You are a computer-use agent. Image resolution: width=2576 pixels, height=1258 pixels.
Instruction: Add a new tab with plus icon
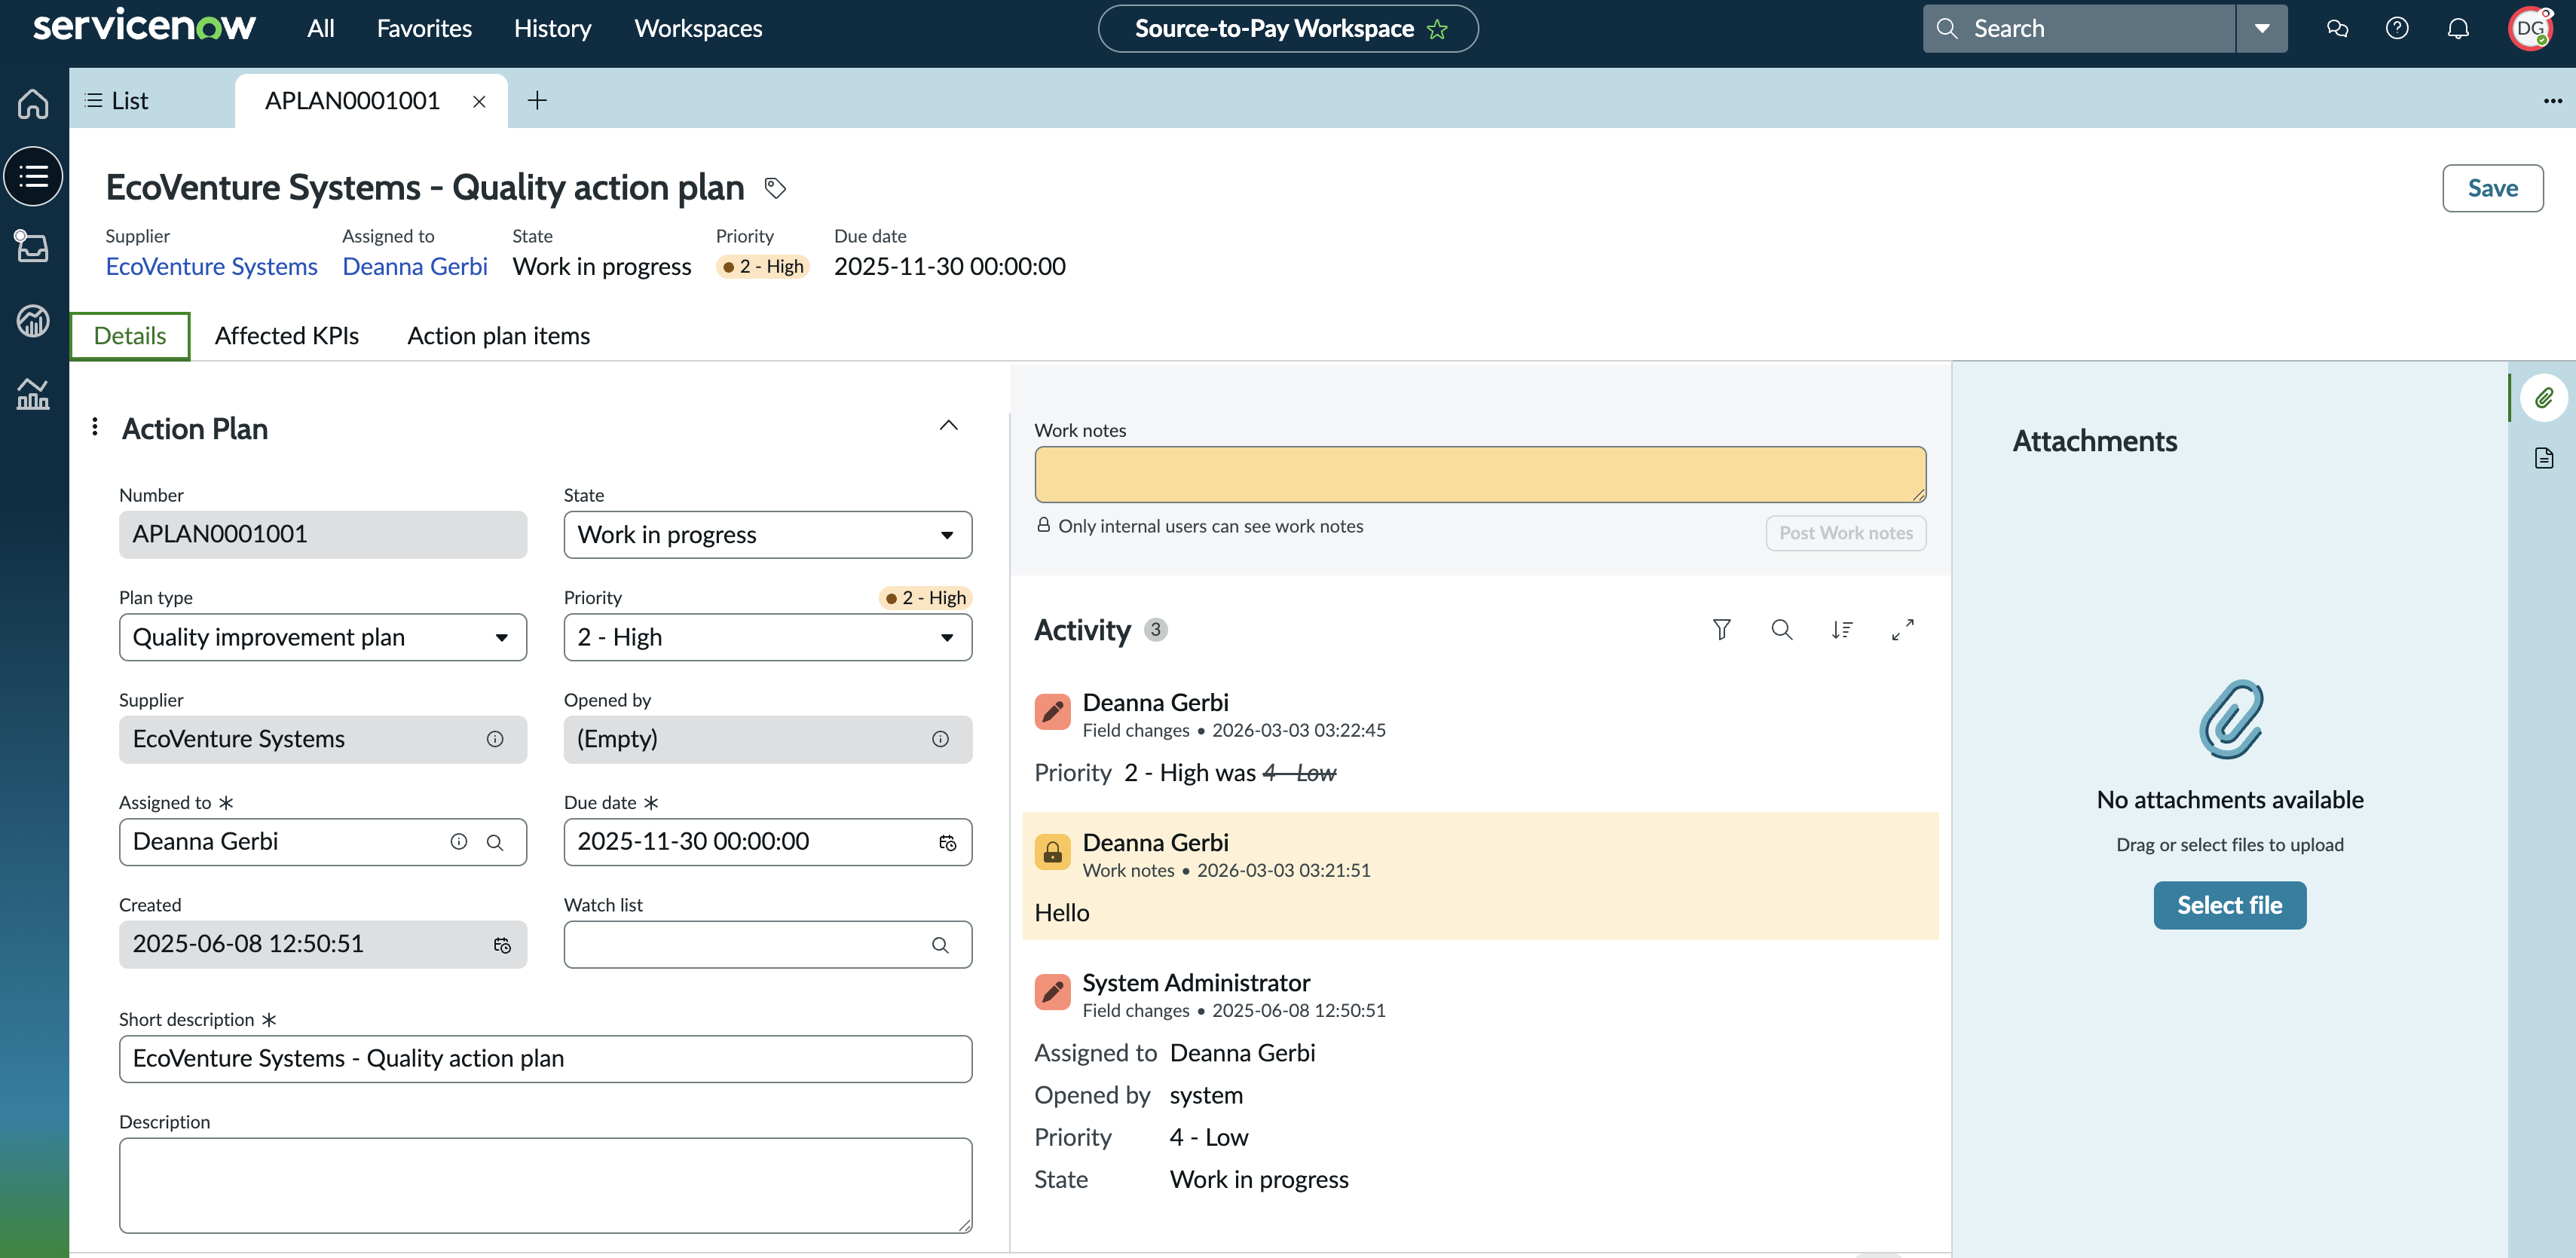click(537, 100)
